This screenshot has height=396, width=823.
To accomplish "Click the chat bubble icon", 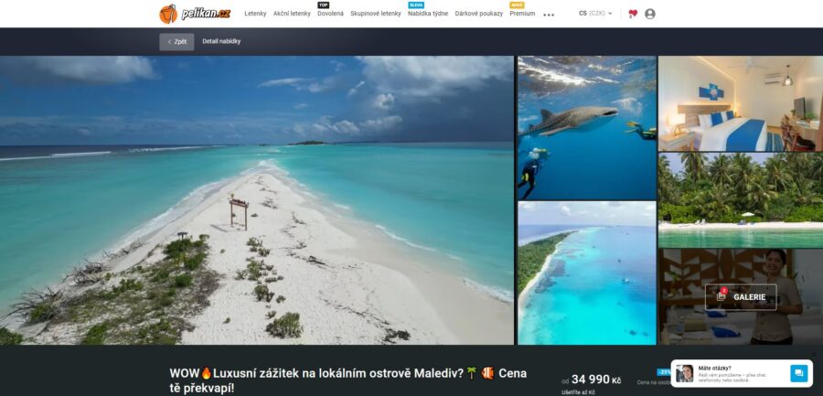I will point(799,373).
